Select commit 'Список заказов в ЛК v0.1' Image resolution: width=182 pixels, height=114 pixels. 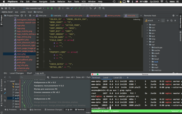coord(47,92)
